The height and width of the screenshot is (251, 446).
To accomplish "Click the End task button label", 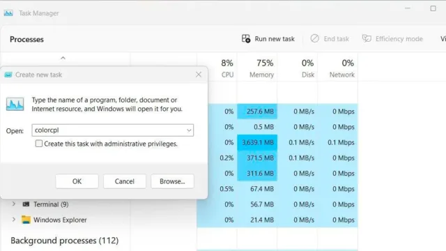I will click(x=336, y=39).
